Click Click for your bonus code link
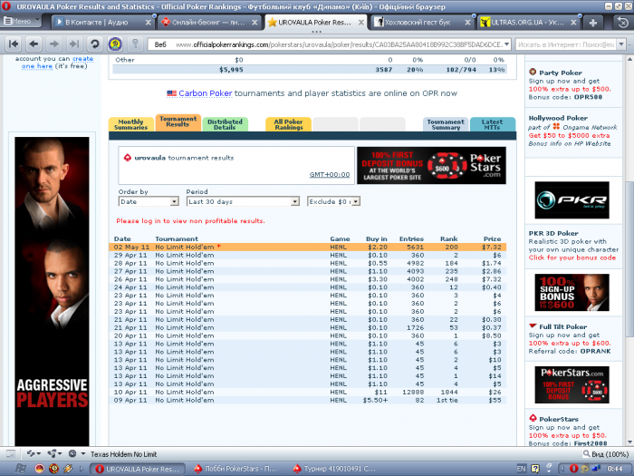 pos(572,257)
